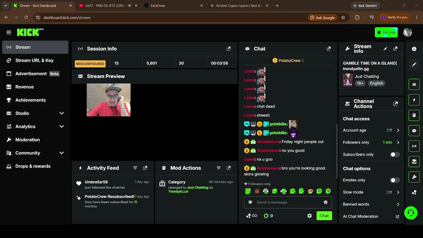Toggle the Session Info widget in right rail
This screenshot has width=423, height=238.
[x=414, y=146]
